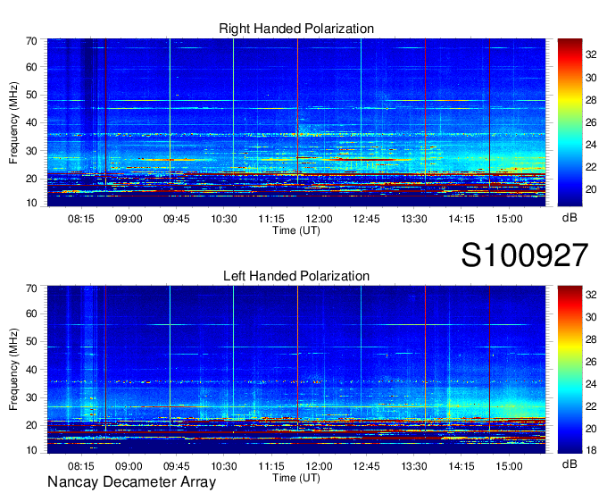The height and width of the screenshot is (493, 607).
Task: Click the Right Handed Polarization spectrogram image
Action: [x=296, y=122]
